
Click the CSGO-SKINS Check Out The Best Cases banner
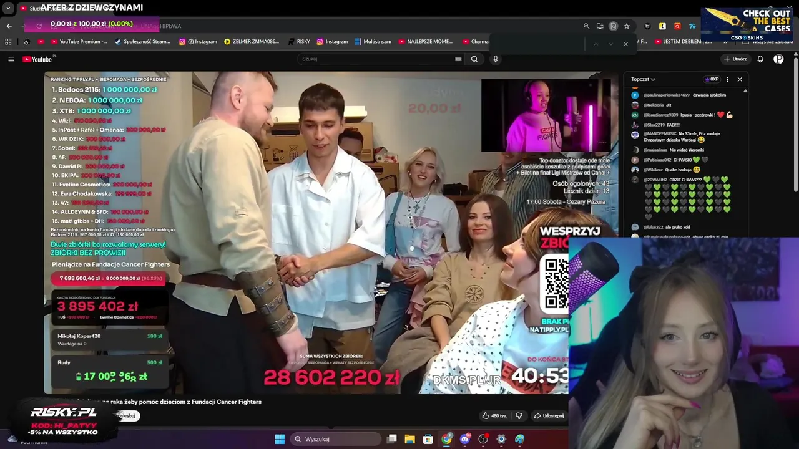tap(747, 24)
